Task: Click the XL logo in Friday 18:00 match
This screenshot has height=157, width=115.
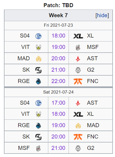Action: 78,36
